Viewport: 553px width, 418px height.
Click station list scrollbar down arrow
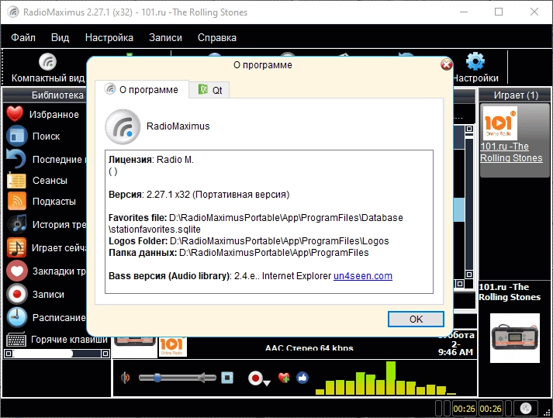tap(469, 274)
